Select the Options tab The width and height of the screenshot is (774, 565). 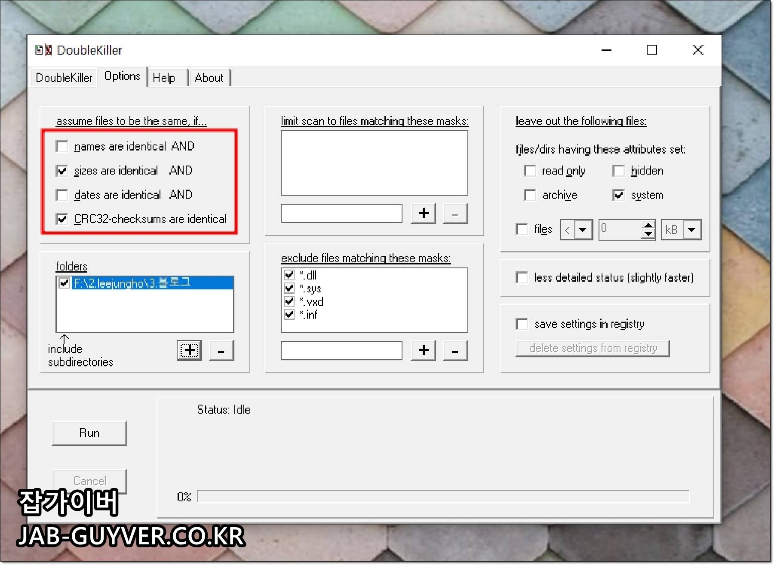tap(122, 76)
